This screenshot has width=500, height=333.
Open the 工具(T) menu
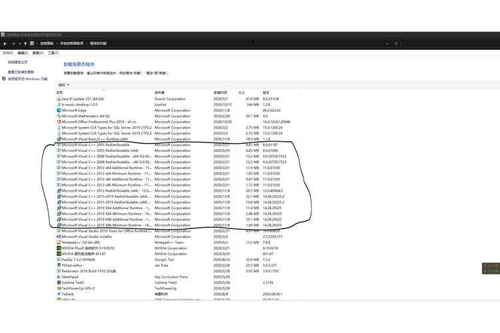coord(53,53)
